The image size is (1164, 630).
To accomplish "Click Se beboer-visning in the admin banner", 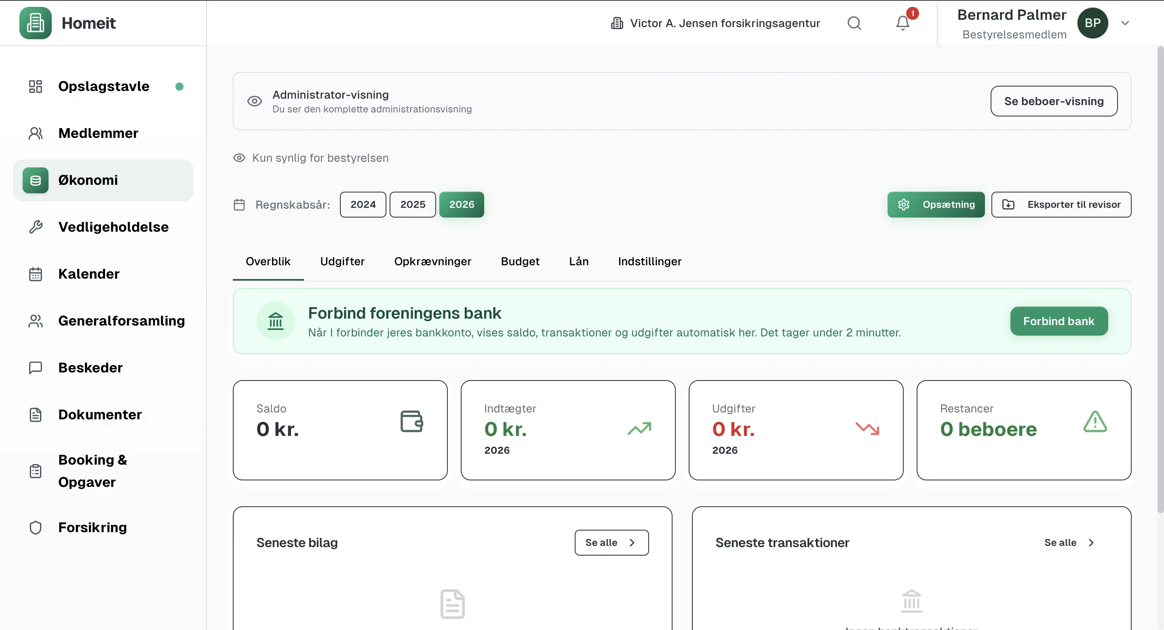I will (1054, 101).
